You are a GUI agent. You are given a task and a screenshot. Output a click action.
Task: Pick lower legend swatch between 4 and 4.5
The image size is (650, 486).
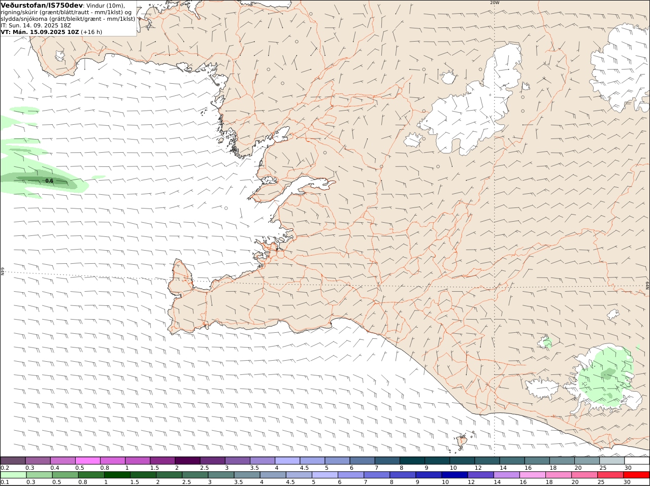pyautogui.click(x=273, y=475)
